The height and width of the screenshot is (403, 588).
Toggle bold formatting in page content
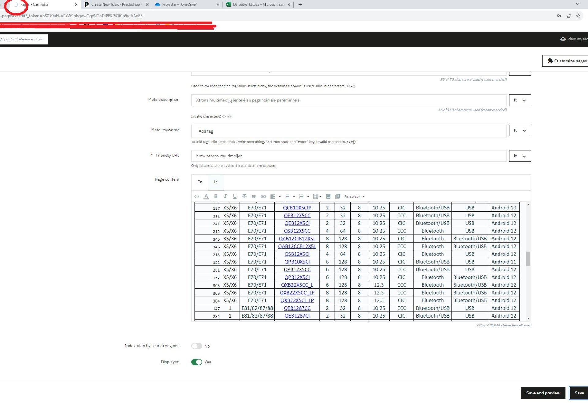[x=216, y=197]
